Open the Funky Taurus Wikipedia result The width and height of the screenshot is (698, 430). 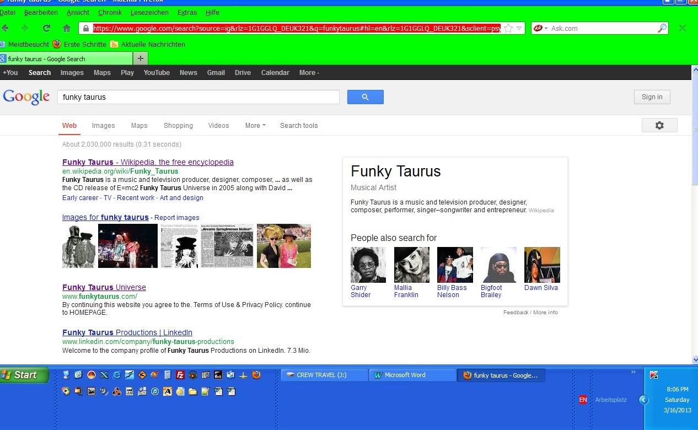pos(148,162)
